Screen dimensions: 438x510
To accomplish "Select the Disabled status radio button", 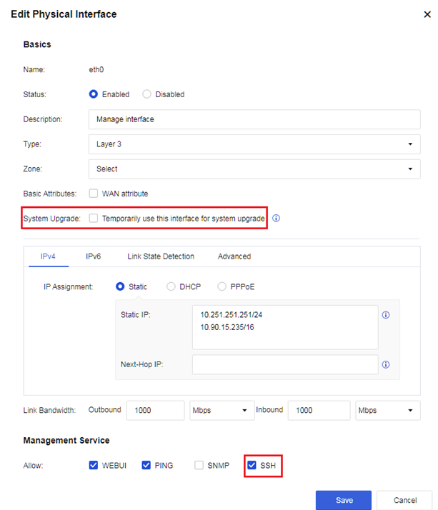I will coord(146,94).
